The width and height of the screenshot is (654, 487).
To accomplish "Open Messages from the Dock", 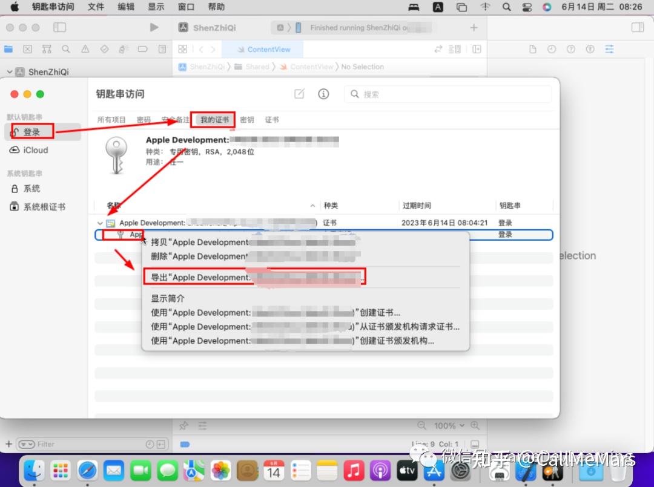I will tap(167, 471).
